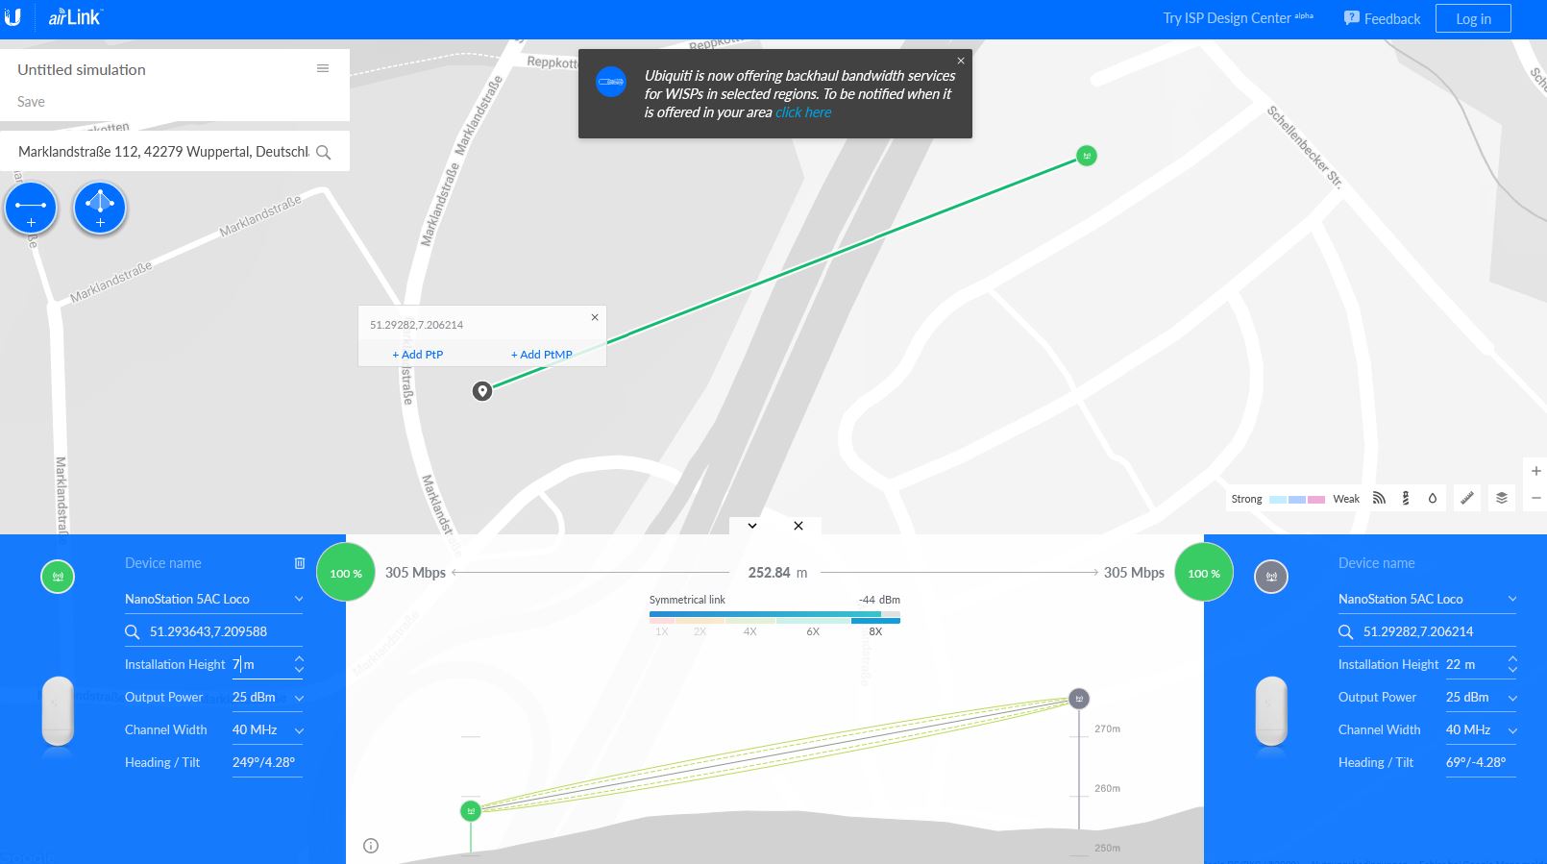The width and height of the screenshot is (1547, 864).
Task: Edit right installation height 22 m field
Action: click(x=1474, y=664)
